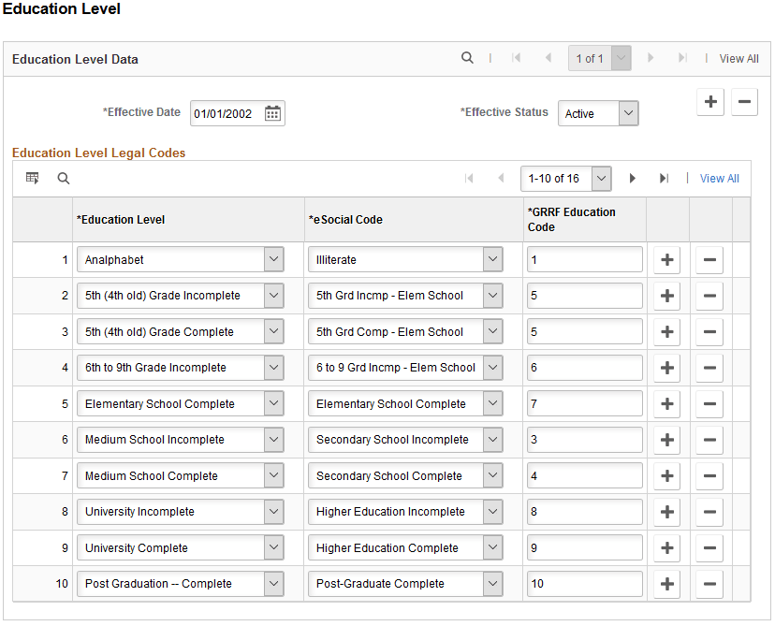The height and width of the screenshot is (626, 775).
Task: Open the Education Level dropdown for row 2
Action: 273,296
